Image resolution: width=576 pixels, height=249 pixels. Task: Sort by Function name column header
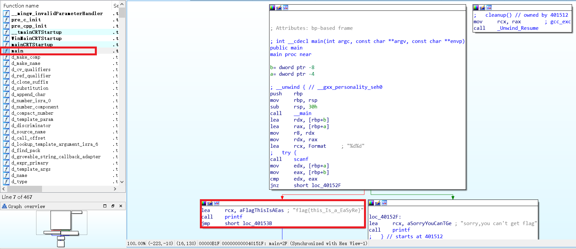click(x=56, y=6)
